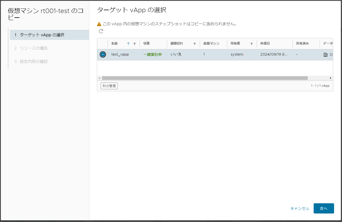Click the horizontal scrollbar thumb under the table
Screen dimensions: 342x222
[x=205, y=78]
